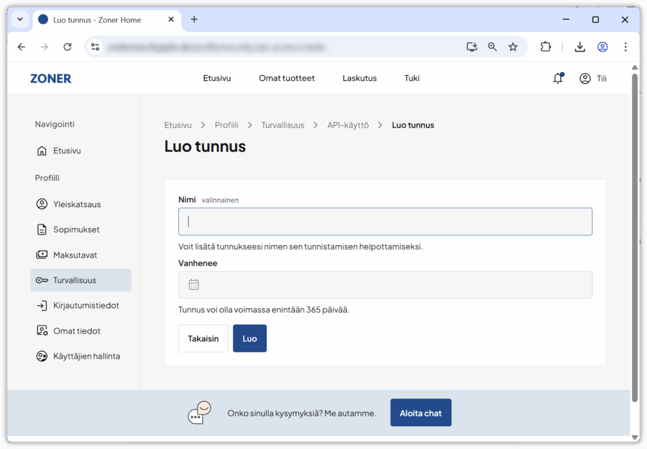
Task: Open browser downloads icon
Action: (579, 47)
